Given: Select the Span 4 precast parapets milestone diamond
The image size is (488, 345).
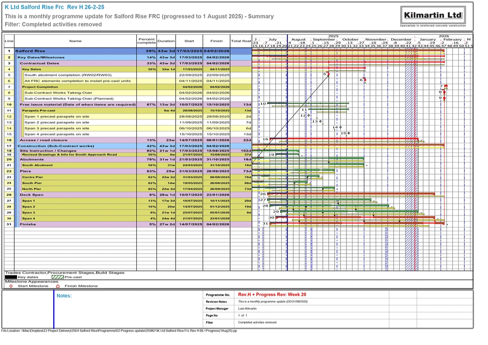Looking at the screenshot, I should point(349,133).
